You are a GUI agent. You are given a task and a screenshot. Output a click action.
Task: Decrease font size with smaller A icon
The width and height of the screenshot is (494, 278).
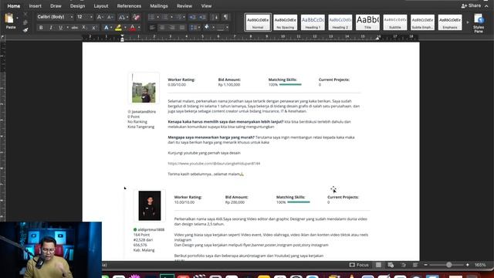click(x=110, y=17)
